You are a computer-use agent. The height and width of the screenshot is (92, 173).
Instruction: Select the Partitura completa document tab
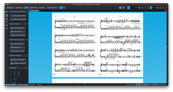point(34,11)
